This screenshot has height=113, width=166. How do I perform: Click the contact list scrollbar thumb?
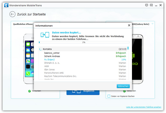click(x=128, y=48)
